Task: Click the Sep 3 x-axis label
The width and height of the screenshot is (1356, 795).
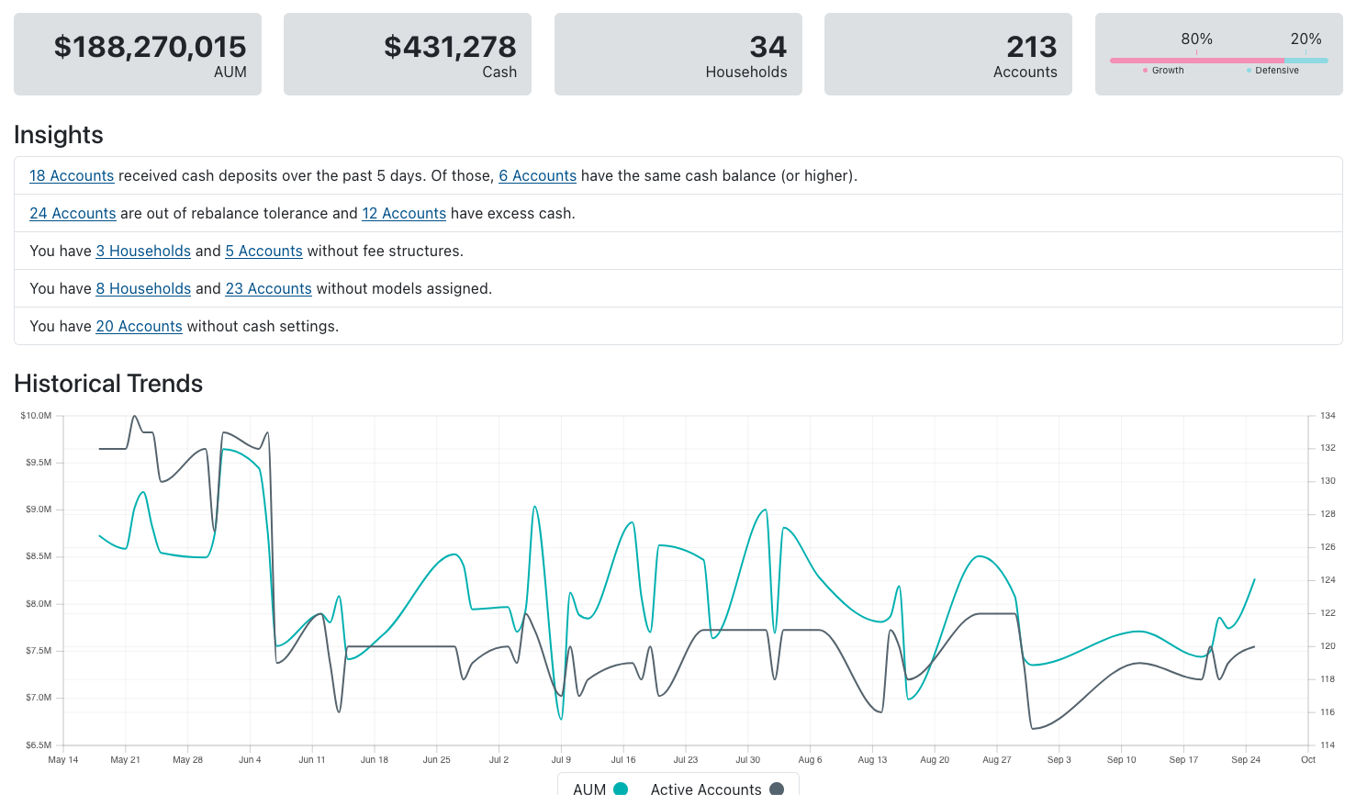Action: coord(1059,760)
